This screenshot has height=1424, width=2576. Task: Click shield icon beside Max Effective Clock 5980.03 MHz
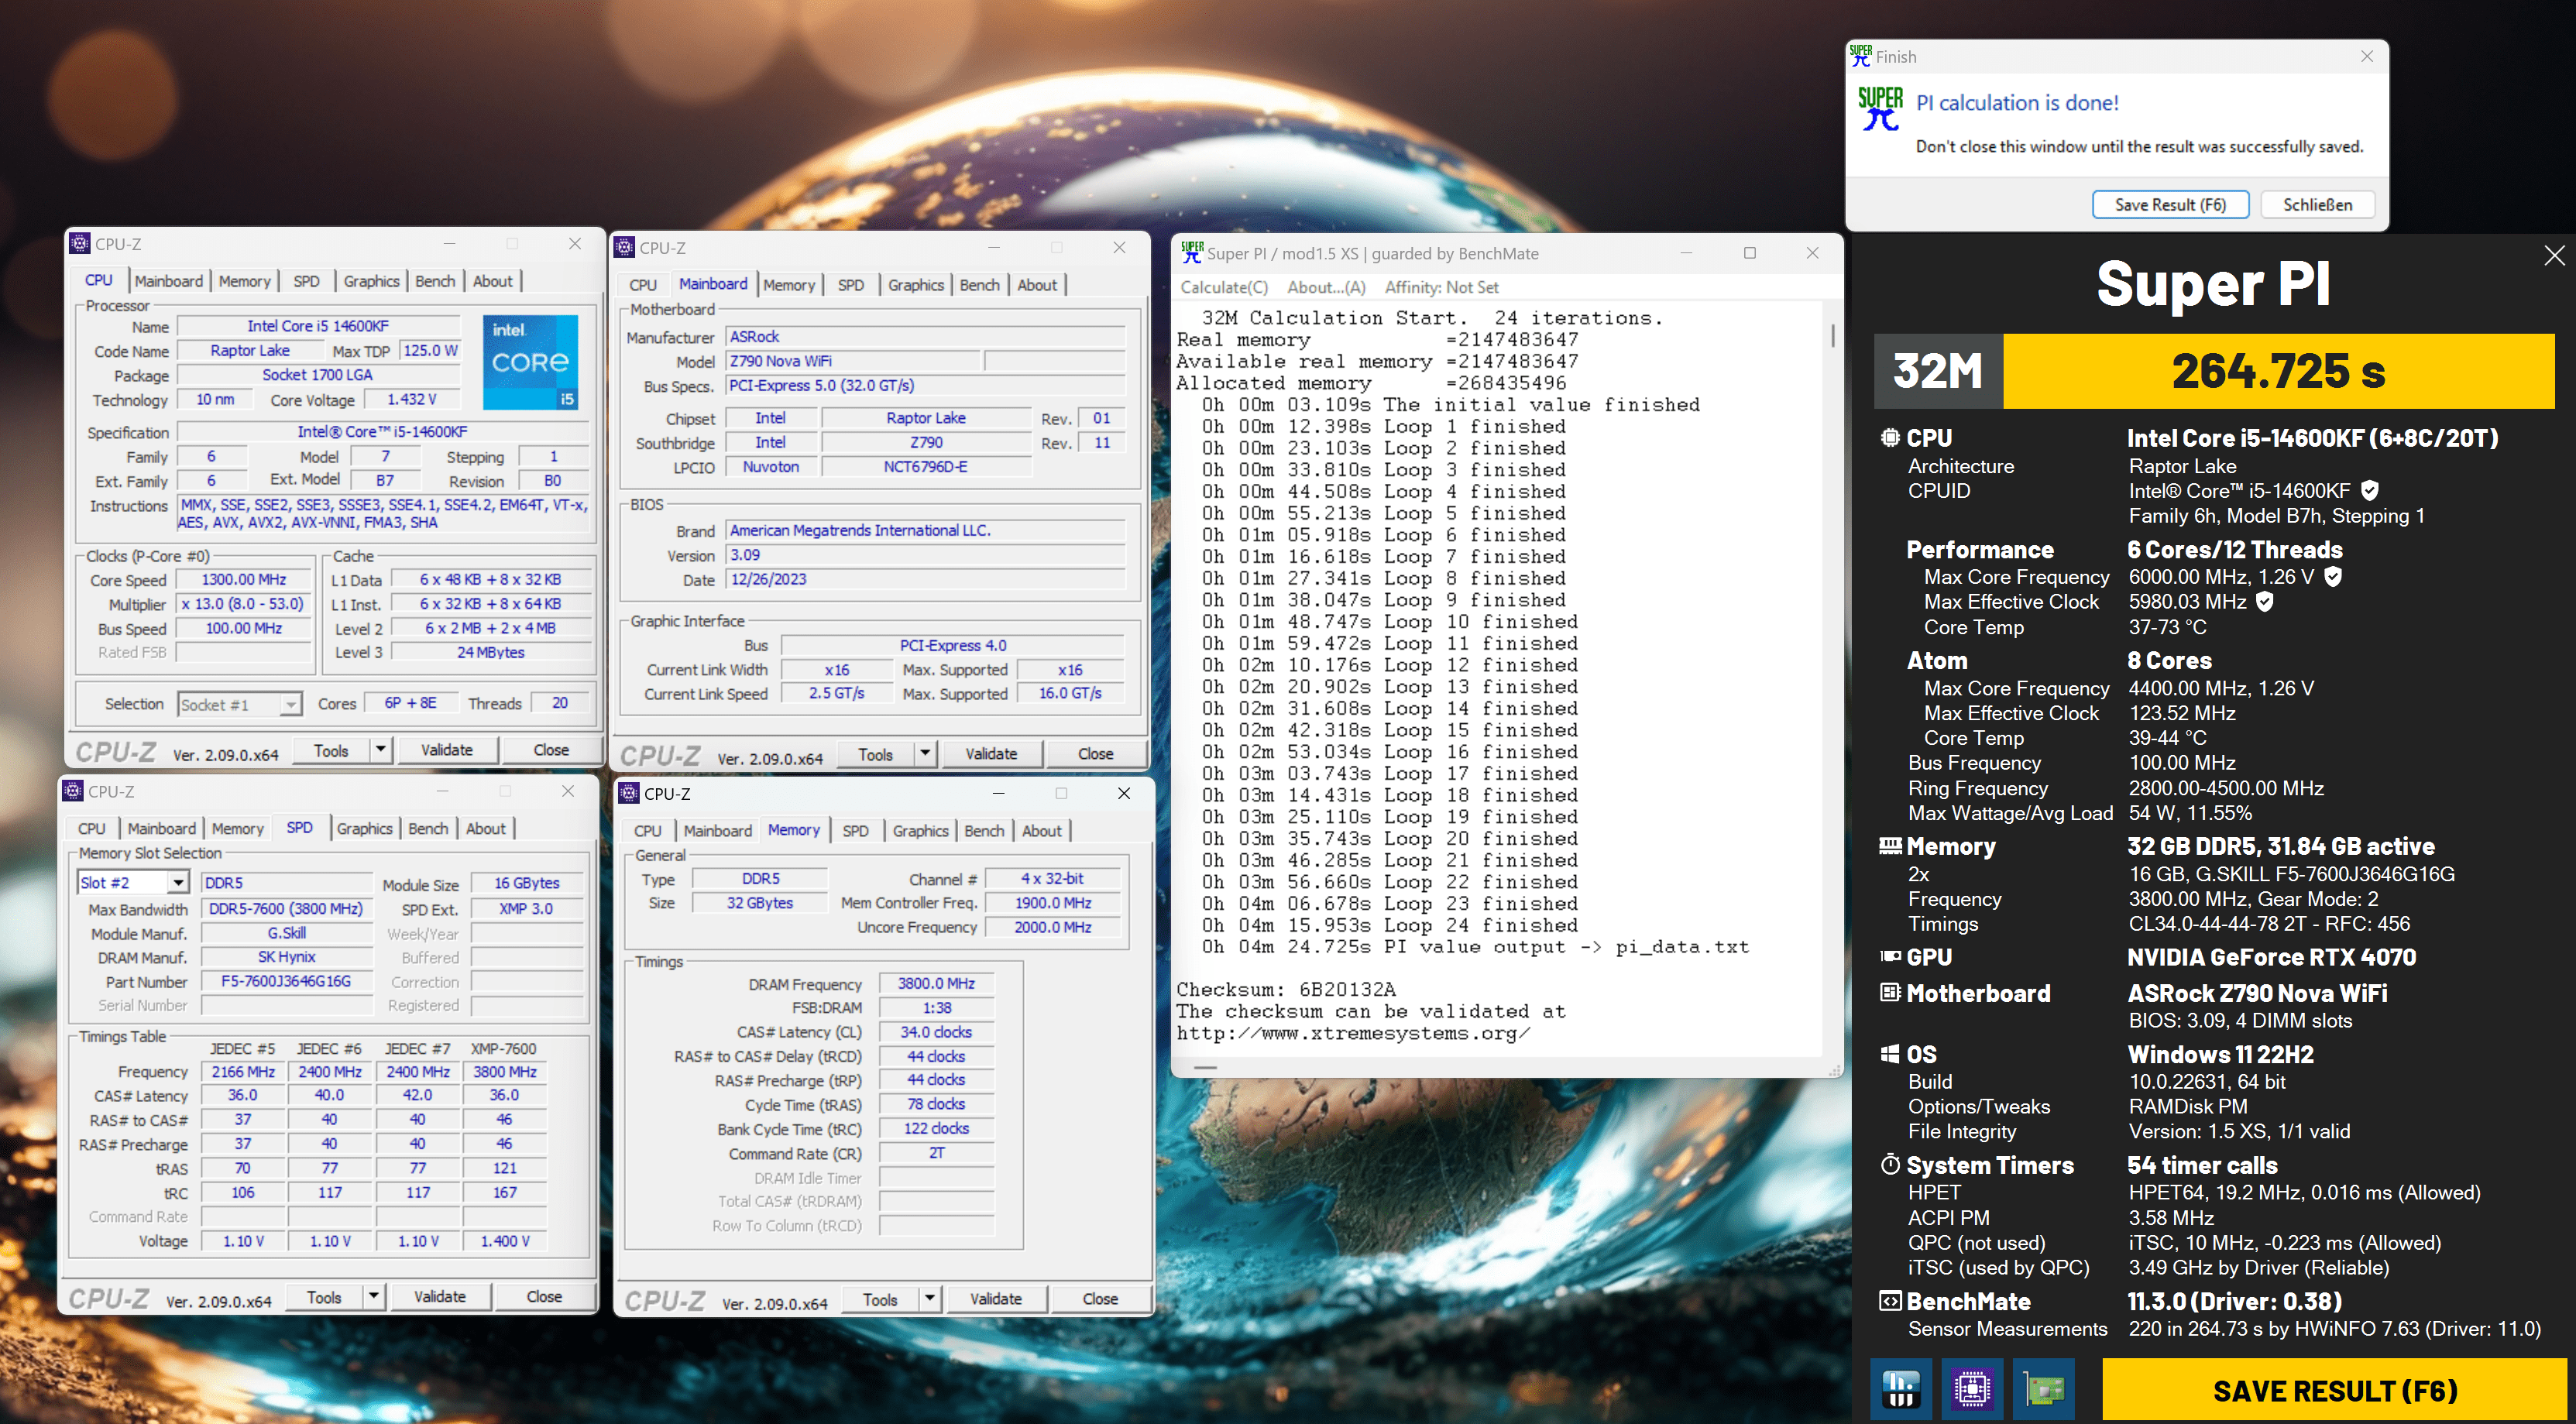[2265, 602]
